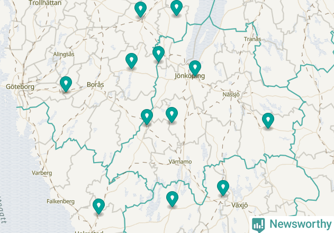Click the map pin on Jönköping
Image resolution: width=334 pixels, height=233 pixels.
click(195, 68)
